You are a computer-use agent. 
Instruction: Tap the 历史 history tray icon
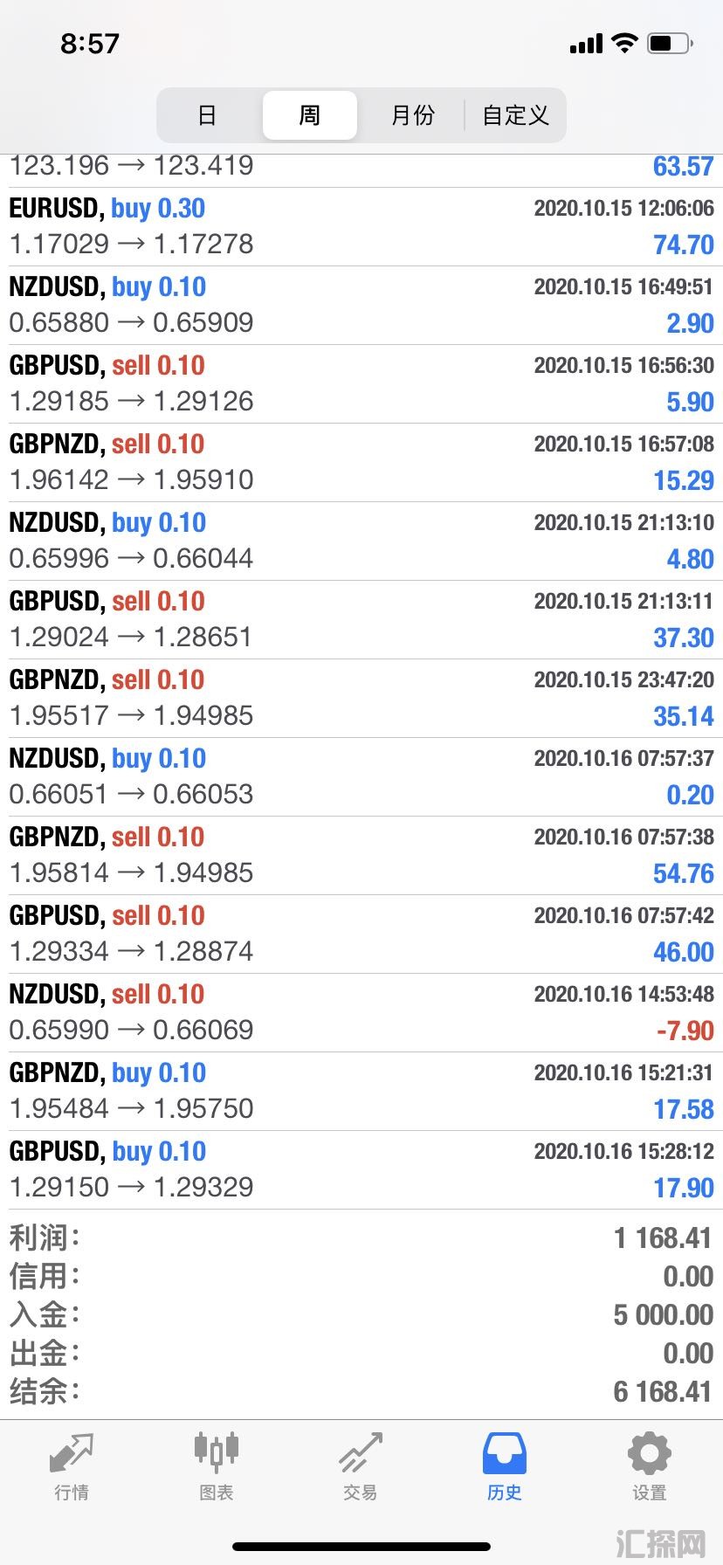click(505, 1454)
